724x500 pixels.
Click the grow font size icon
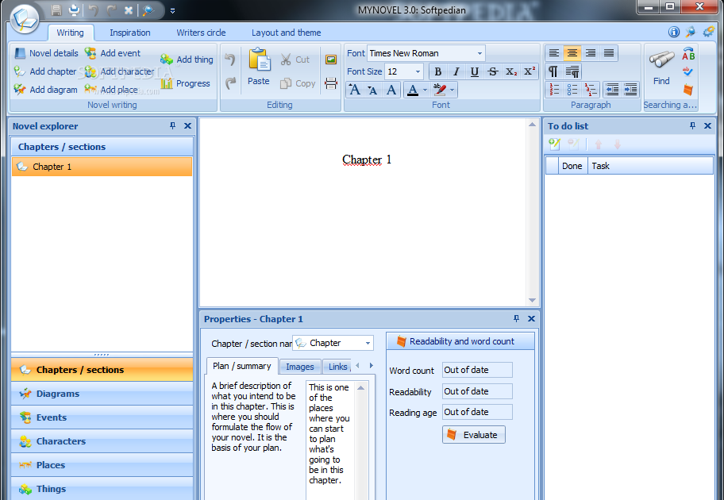tap(355, 90)
